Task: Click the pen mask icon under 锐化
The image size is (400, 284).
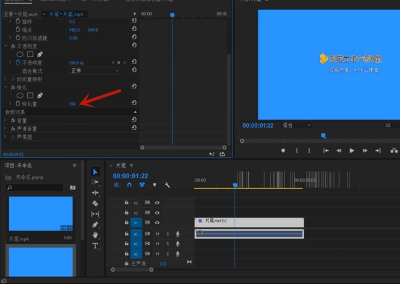Action: 40,95
